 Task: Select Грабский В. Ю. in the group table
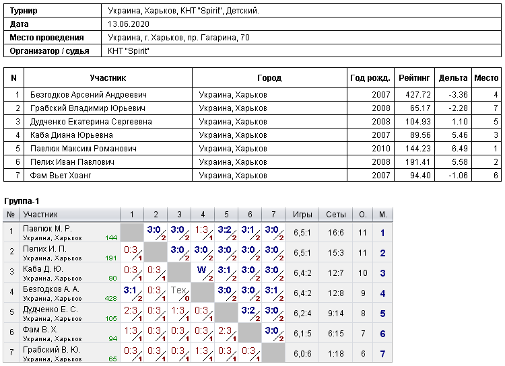click(x=52, y=350)
